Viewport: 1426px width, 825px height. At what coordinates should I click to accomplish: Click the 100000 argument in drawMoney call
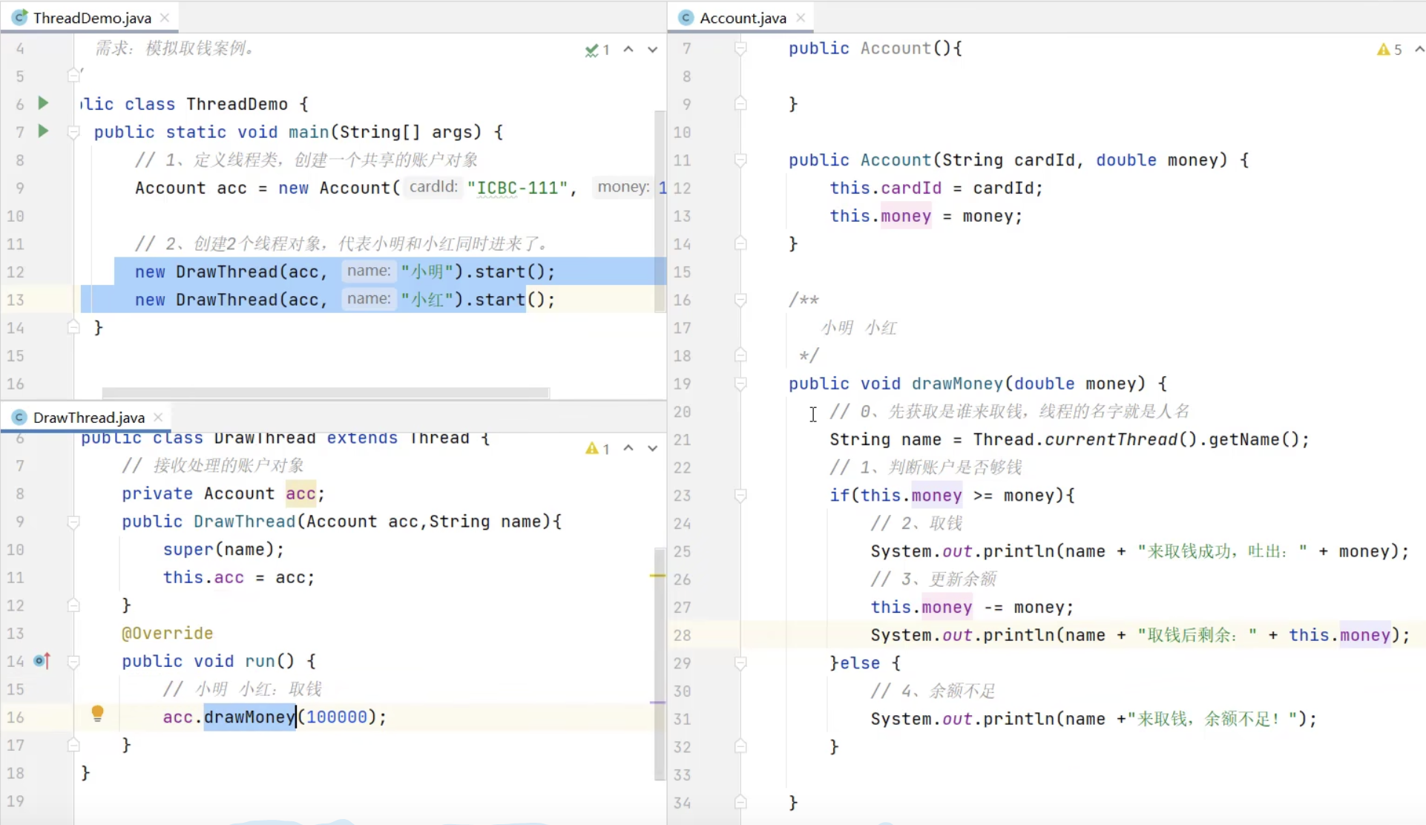click(337, 717)
